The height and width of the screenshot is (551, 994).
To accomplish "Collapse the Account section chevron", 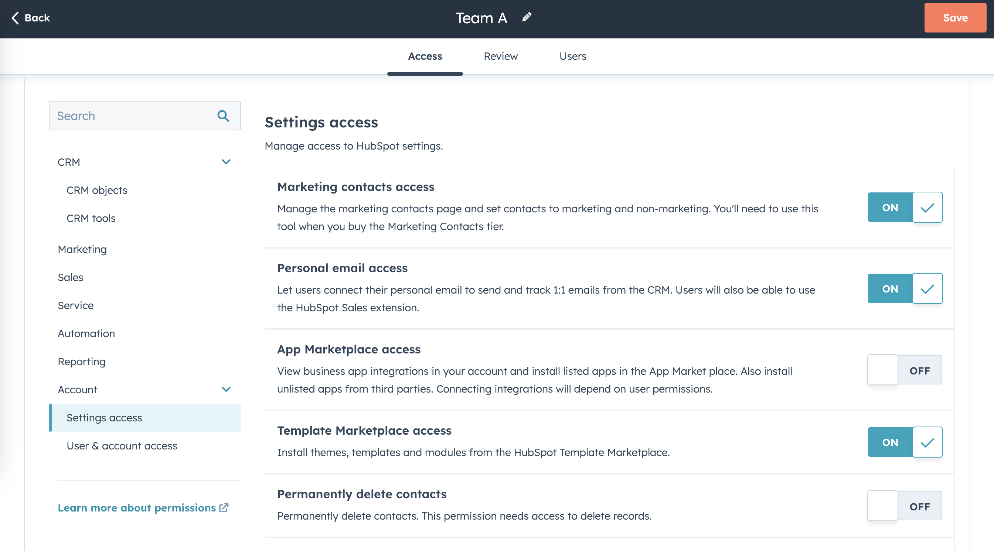I will [x=226, y=390].
